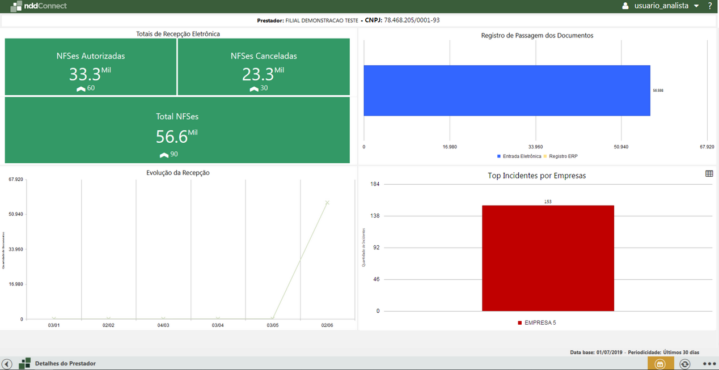Click the user profile avatar icon

[x=625, y=6]
